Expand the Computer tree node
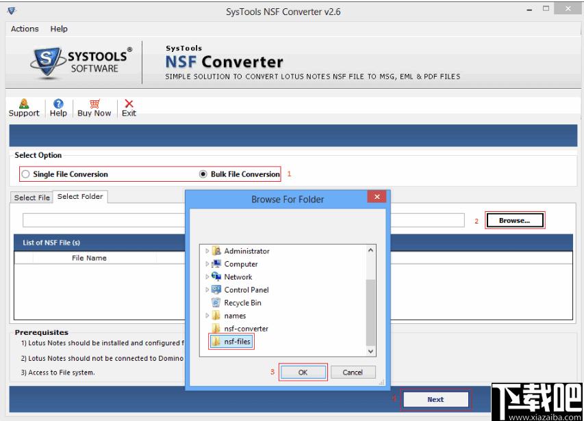Image resolution: width=584 pixels, height=421 pixels. tap(207, 264)
